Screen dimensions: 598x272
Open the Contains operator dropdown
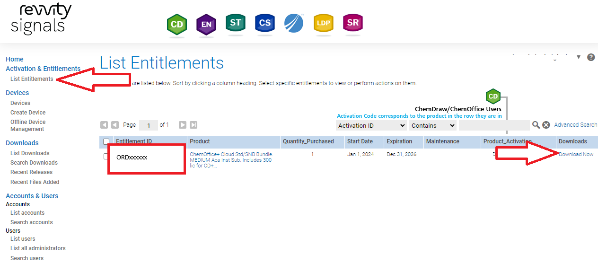[433, 125]
